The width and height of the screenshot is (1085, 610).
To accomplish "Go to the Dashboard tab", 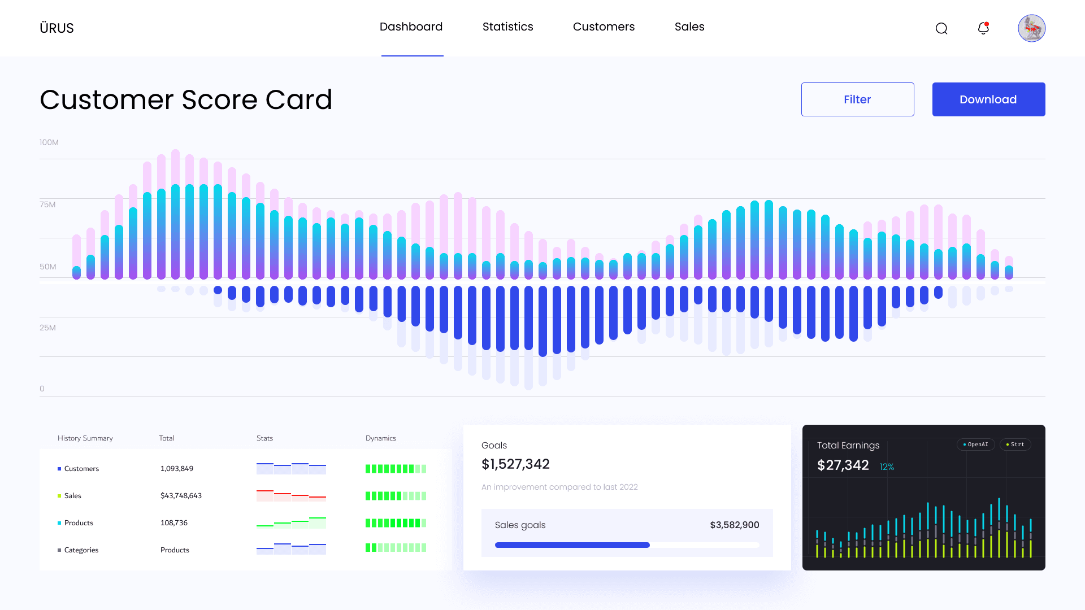I will (x=411, y=27).
